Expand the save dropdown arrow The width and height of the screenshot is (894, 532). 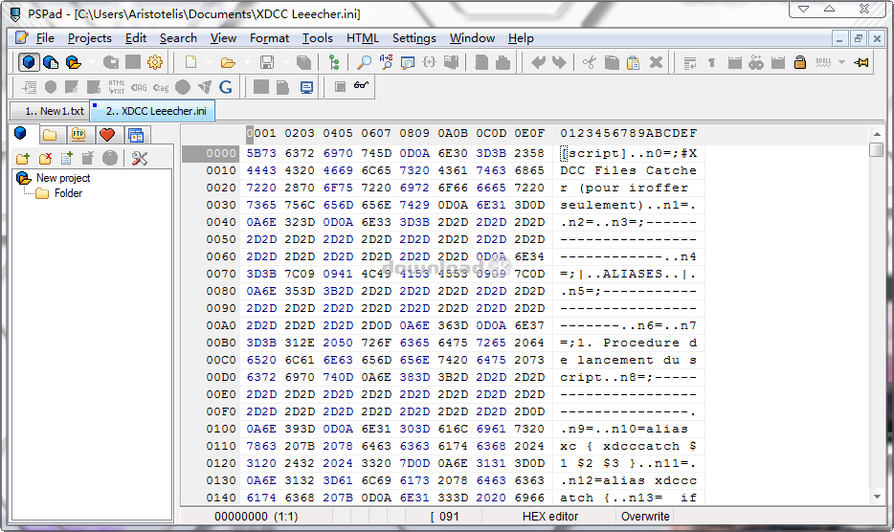[x=285, y=62]
